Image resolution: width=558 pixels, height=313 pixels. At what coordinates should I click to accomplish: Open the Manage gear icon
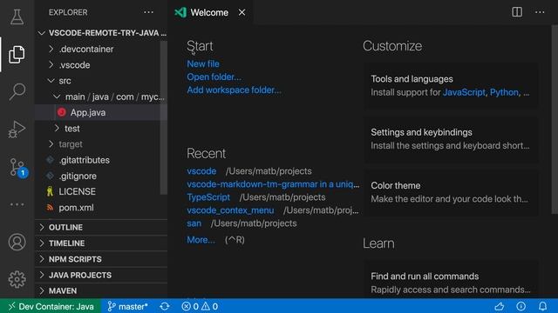(17, 280)
